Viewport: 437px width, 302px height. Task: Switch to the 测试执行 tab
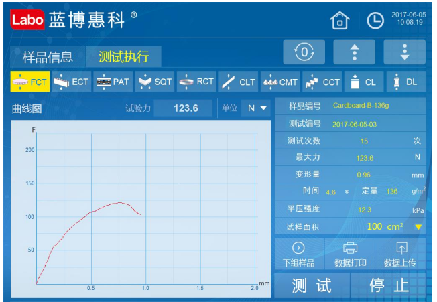123,56
